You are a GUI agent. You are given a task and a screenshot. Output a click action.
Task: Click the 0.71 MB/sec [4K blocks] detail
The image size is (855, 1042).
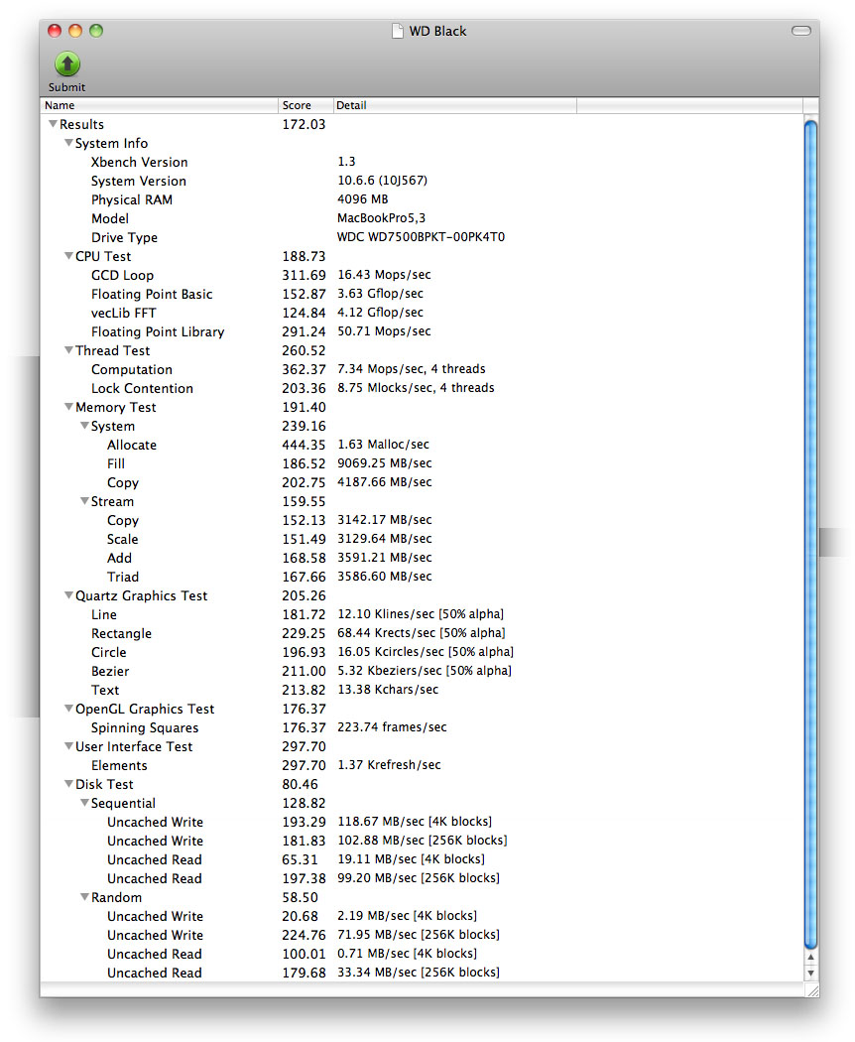408,954
